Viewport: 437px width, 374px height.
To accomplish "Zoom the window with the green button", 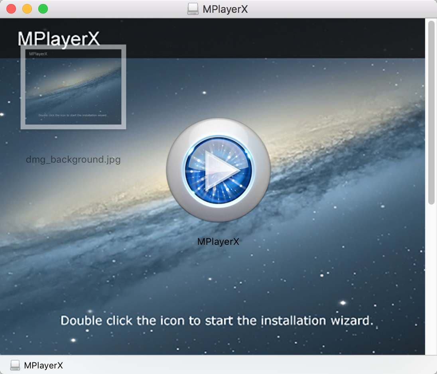I will [x=43, y=9].
